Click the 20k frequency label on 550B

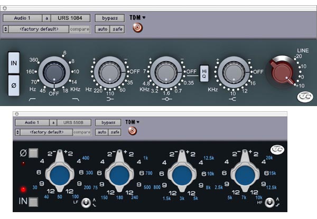tap(269, 158)
